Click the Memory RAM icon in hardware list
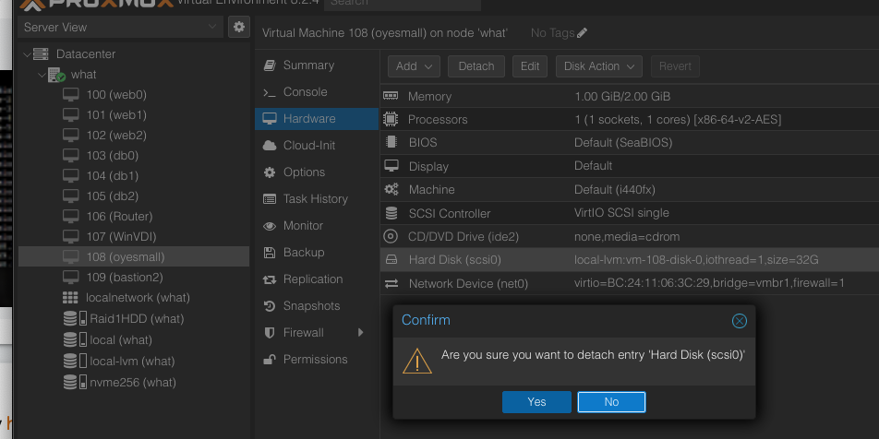Image resolution: width=879 pixels, height=439 pixels. (x=391, y=96)
